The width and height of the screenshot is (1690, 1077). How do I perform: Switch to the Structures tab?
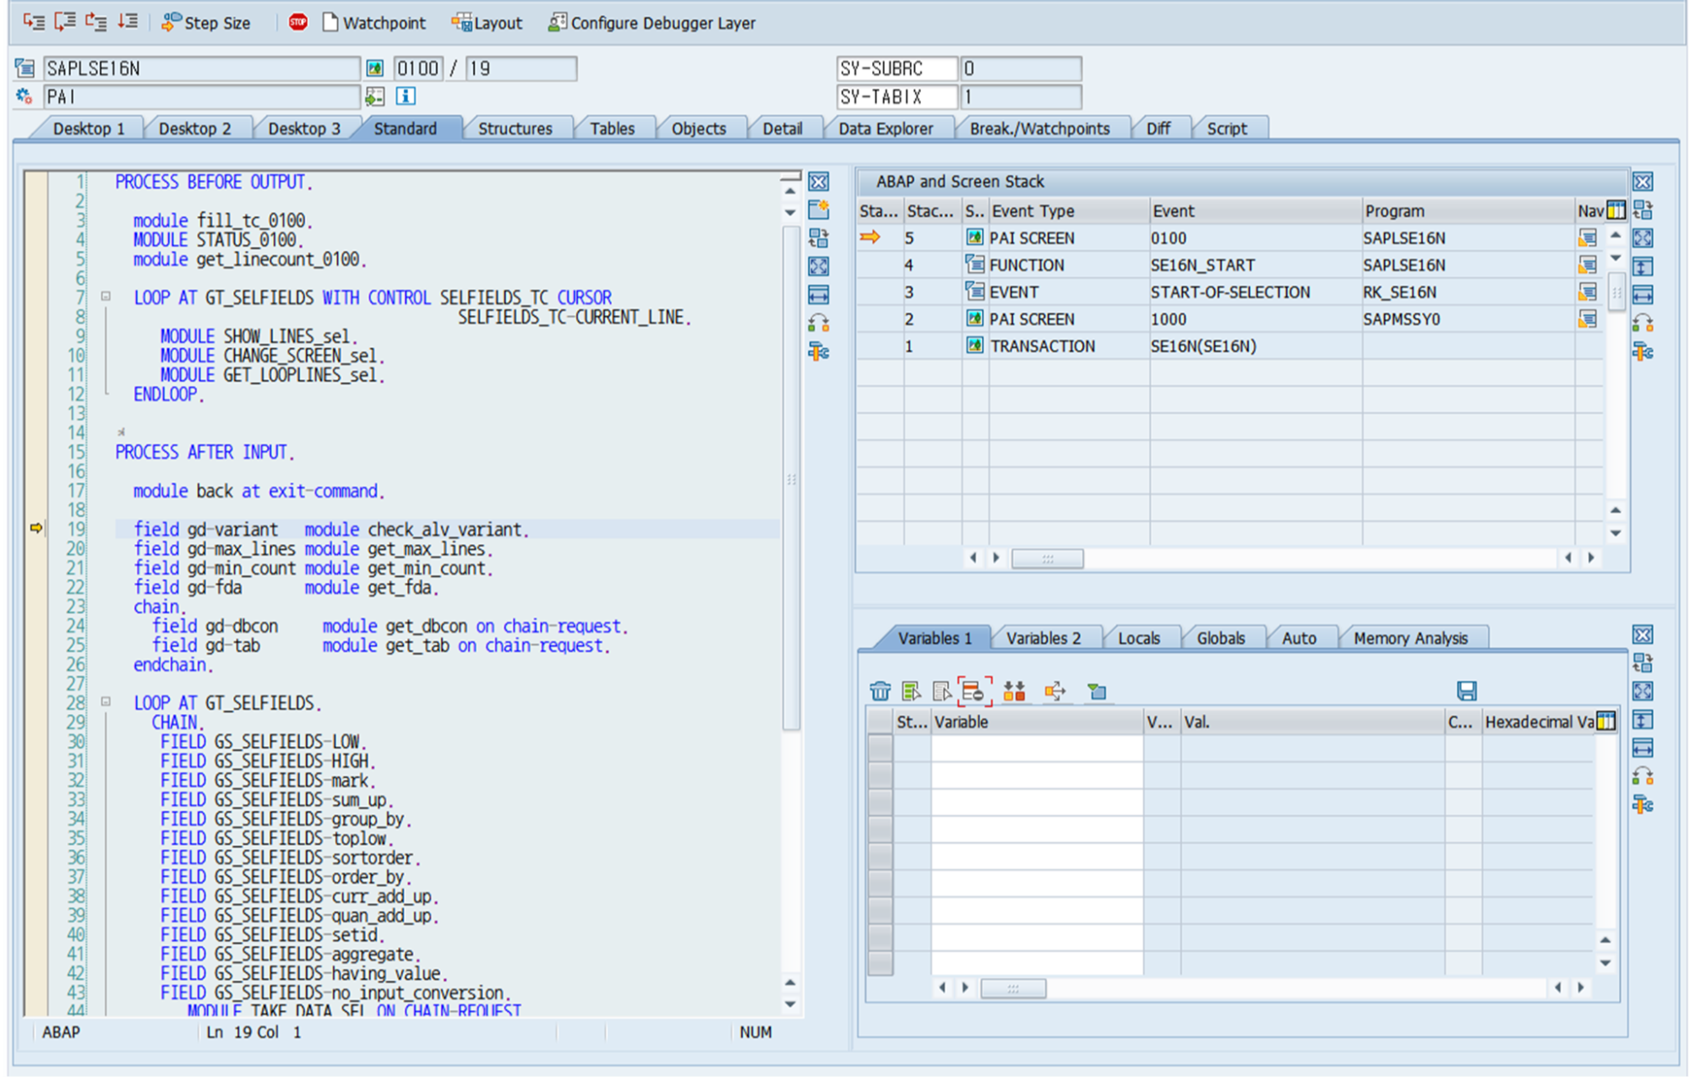pyautogui.click(x=515, y=128)
